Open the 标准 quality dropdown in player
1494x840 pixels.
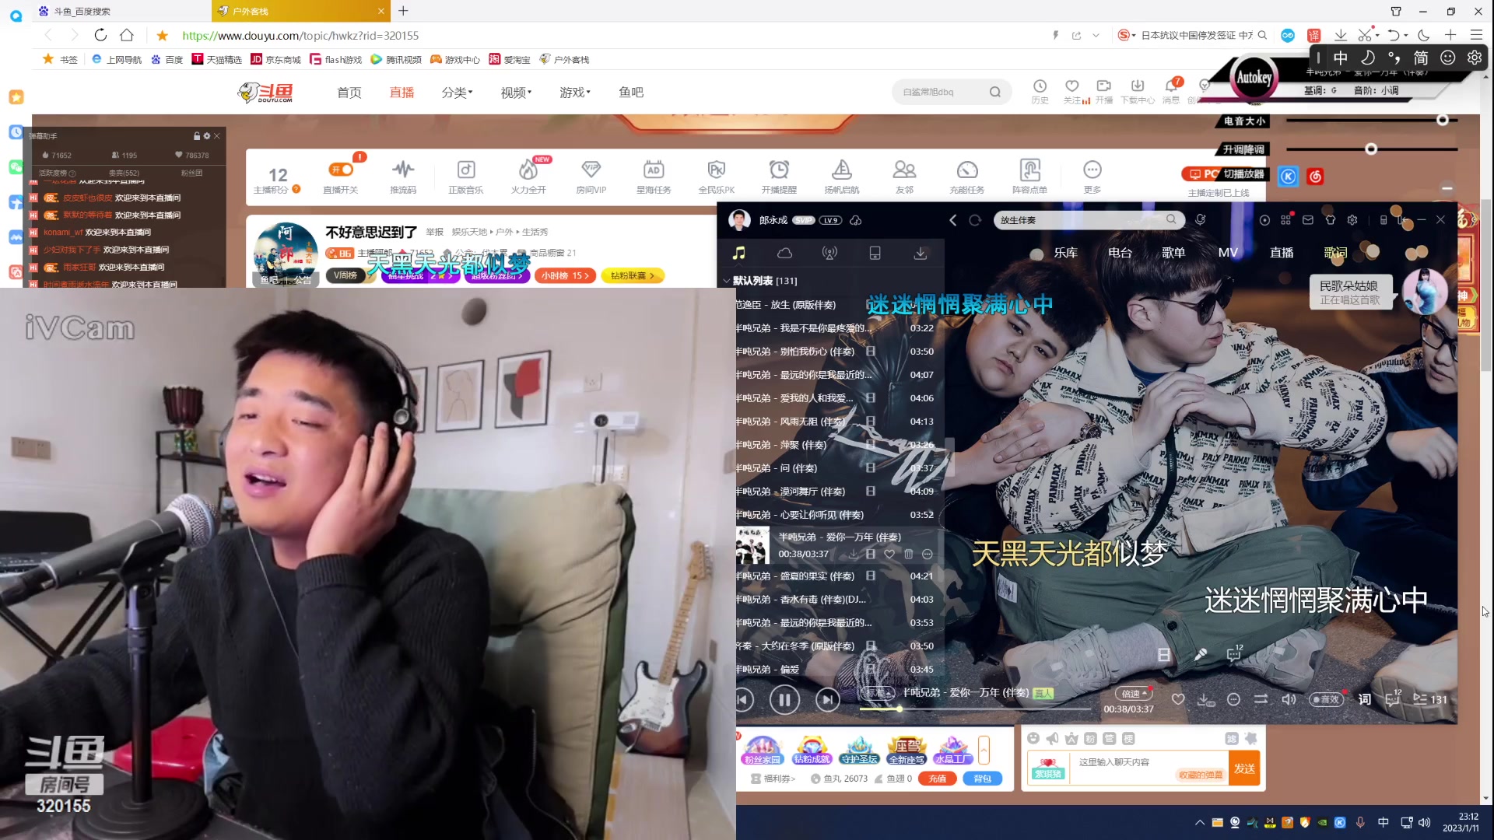(x=879, y=692)
